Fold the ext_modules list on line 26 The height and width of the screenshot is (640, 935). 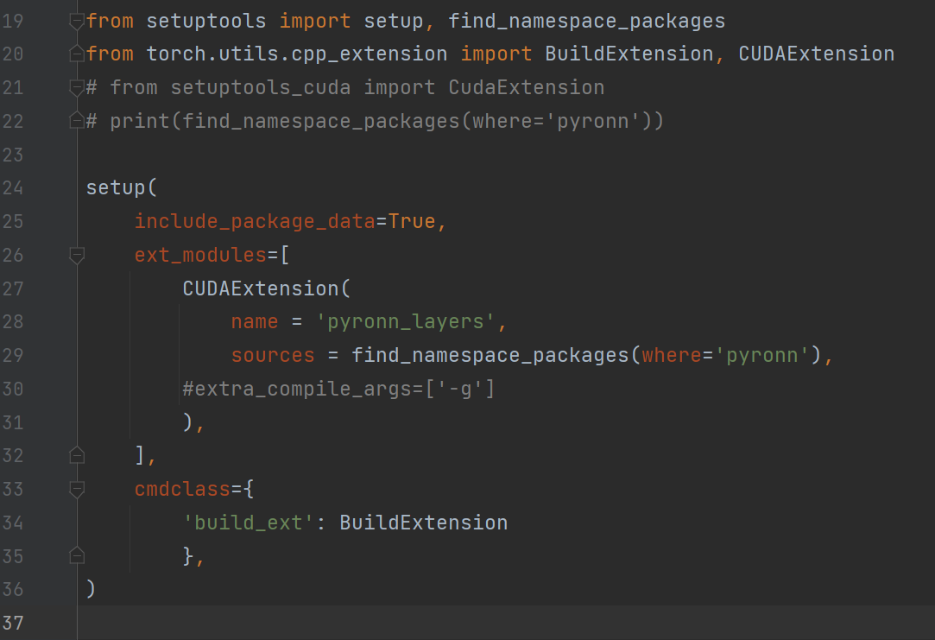point(77,255)
